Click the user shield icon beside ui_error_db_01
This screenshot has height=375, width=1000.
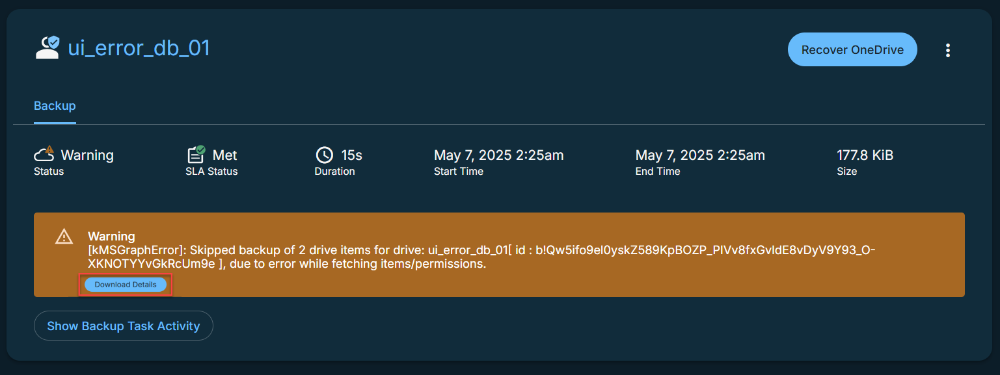(x=47, y=48)
